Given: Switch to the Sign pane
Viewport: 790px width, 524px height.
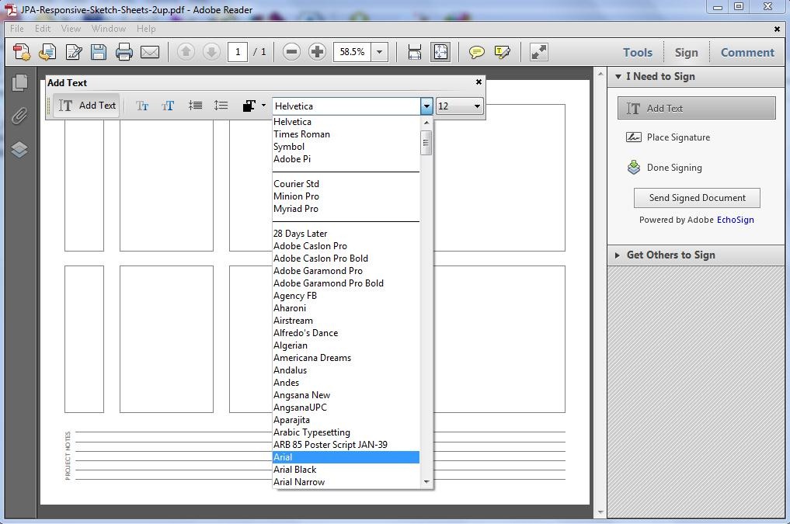Looking at the screenshot, I should click(686, 52).
